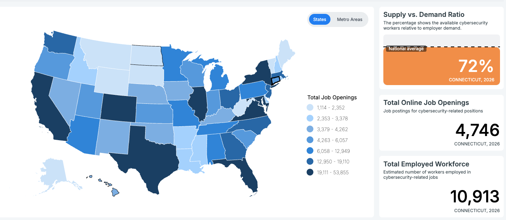Click the highlighted Connecticut state
Viewport: 506px width, 220px height.
click(275, 80)
